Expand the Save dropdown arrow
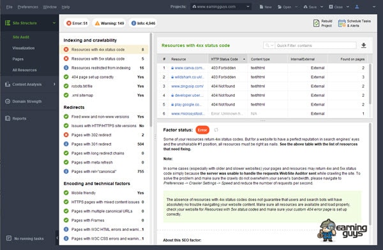The image size is (383, 250). coord(322,7)
